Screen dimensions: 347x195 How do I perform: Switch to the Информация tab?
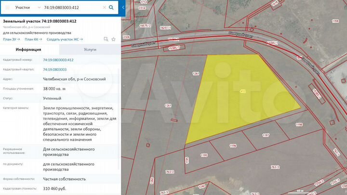point(28,50)
